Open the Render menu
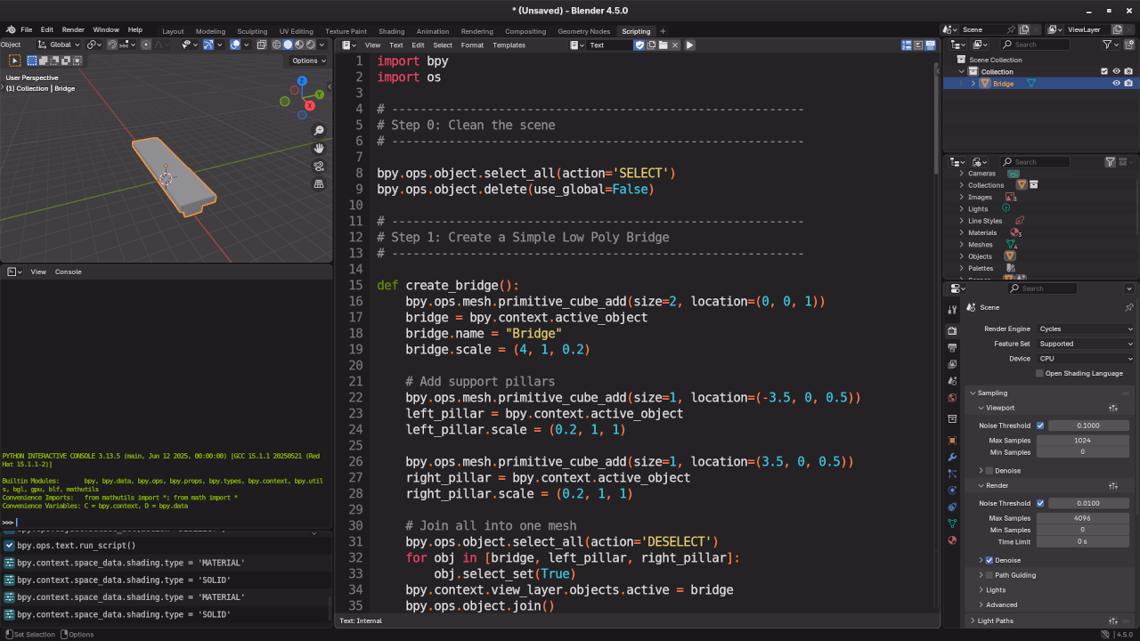 (73, 29)
